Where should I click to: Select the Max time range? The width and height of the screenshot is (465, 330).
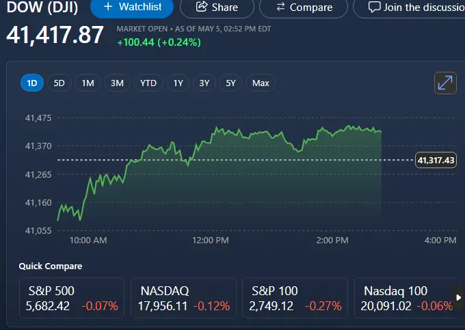[261, 83]
